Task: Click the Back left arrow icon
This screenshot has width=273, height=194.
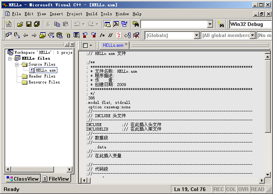Action: pos(26,36)
